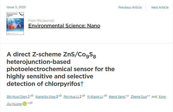Screen dimensions: 173x112
Task: Open the Environmental Science Nano cover image
Action: coord(15,24)
